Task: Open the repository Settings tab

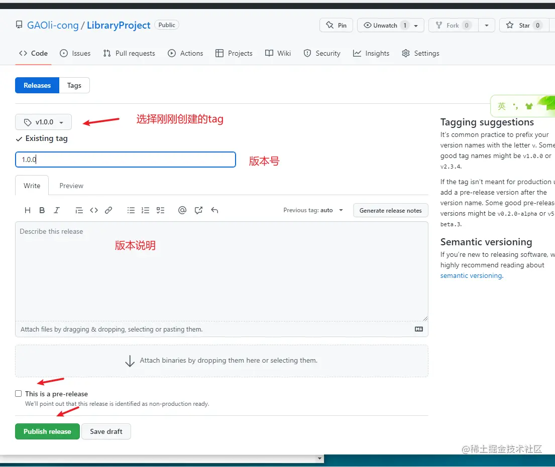Action: click(x=421, y=53)
